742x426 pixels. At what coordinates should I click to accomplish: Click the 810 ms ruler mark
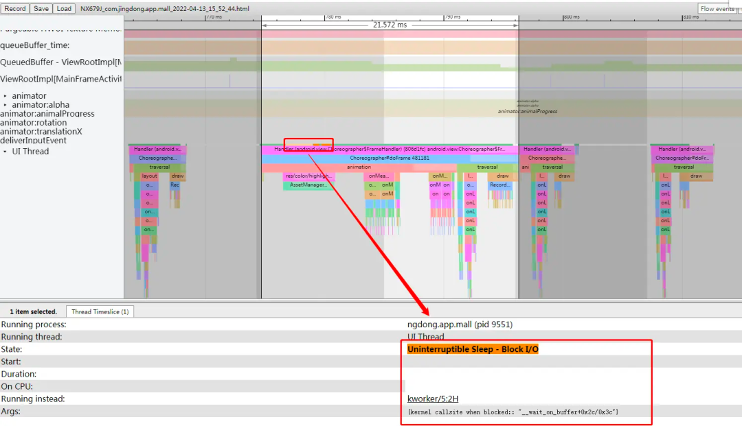tap(691, 16)
